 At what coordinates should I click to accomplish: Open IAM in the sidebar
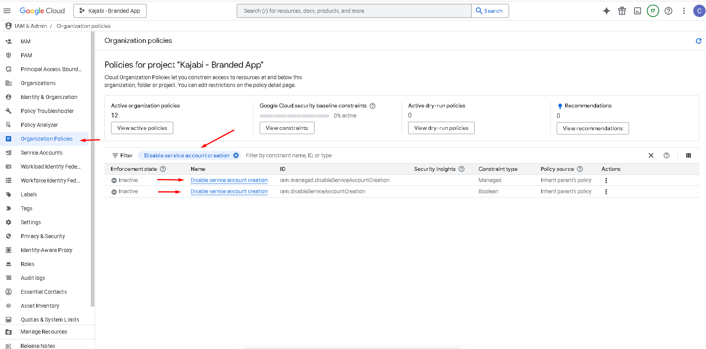click(x=44, y=41)
